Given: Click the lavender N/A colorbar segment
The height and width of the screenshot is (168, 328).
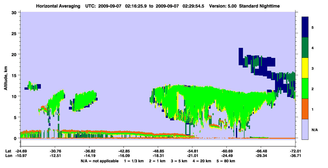Looking at the screenshot, I should (305, 129).
